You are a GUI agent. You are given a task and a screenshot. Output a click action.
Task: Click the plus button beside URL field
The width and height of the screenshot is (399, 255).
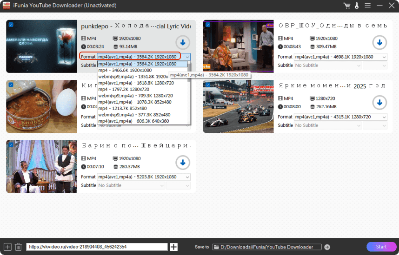pos(173,247)
